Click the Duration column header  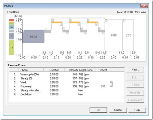coord(54,70)
